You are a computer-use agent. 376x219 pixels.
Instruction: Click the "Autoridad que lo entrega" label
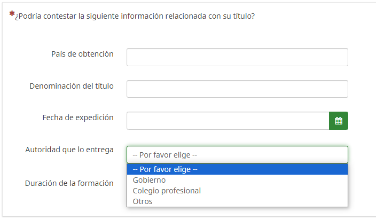click(69, 150)
